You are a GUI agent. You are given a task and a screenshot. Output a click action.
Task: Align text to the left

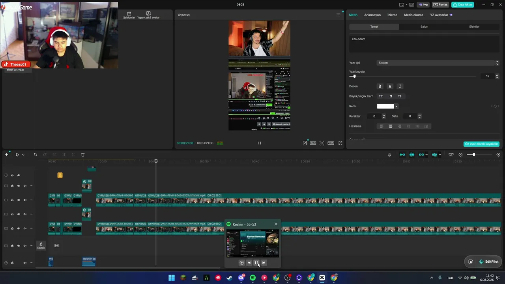point(382,126)
